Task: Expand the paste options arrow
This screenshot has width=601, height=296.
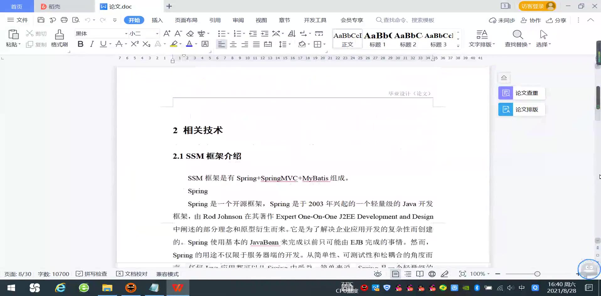Action: tap(19, 45)
